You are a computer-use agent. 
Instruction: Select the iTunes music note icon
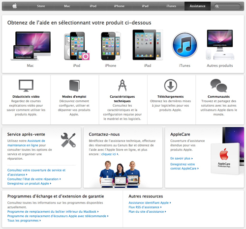click(185, 45)
